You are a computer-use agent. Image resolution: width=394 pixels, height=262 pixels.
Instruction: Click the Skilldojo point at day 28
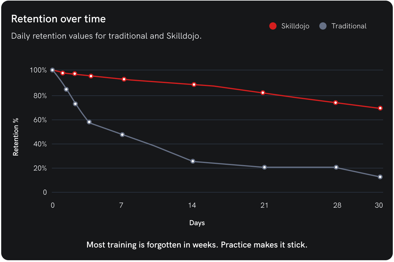336,103
